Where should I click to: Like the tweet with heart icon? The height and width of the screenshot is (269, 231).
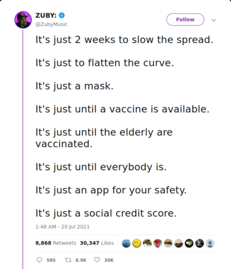click(97, 260)
